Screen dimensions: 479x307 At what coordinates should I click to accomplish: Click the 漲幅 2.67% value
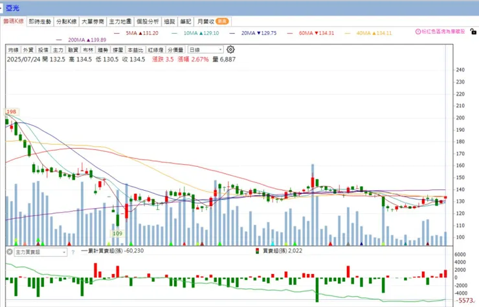194,59
